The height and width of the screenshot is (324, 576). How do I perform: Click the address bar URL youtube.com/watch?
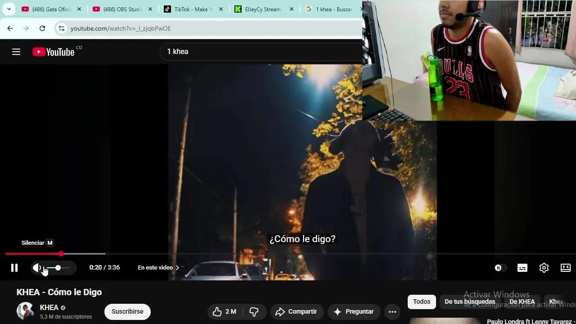click(121, 28)
